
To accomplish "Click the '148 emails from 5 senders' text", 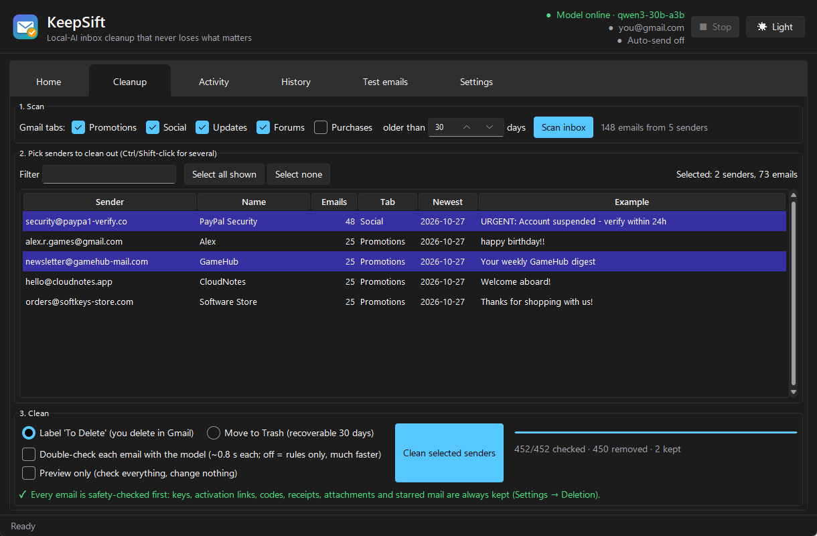I will [654, 127].
